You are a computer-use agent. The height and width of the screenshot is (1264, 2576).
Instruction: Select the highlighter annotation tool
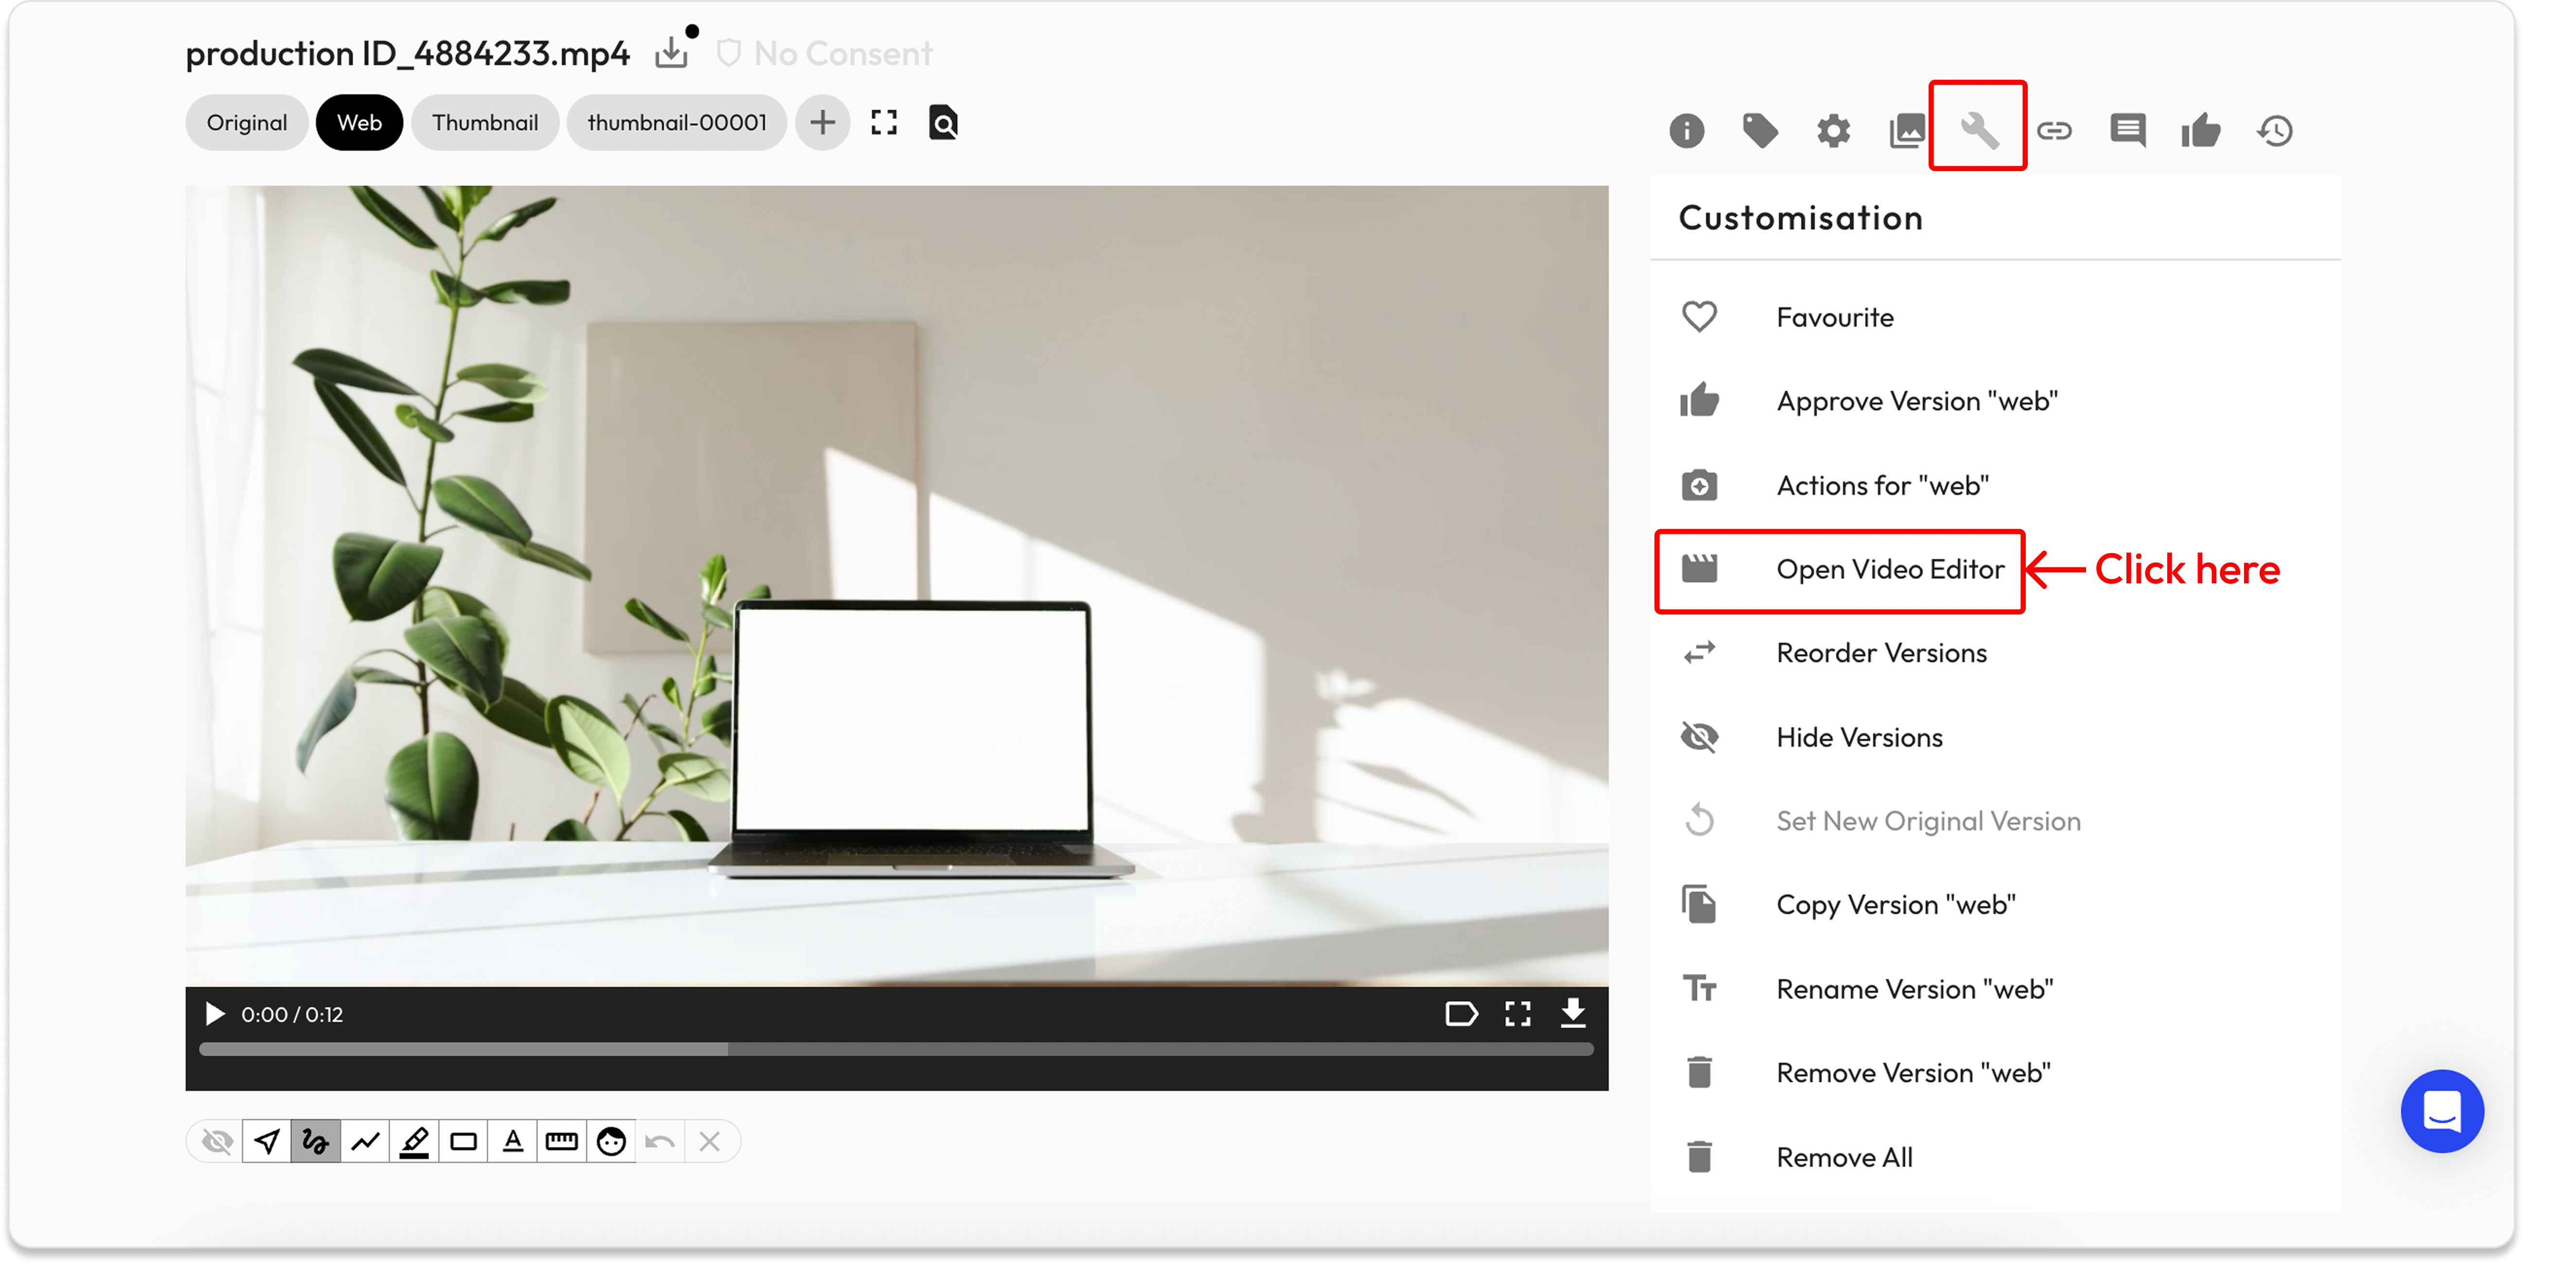point(414,1141)
